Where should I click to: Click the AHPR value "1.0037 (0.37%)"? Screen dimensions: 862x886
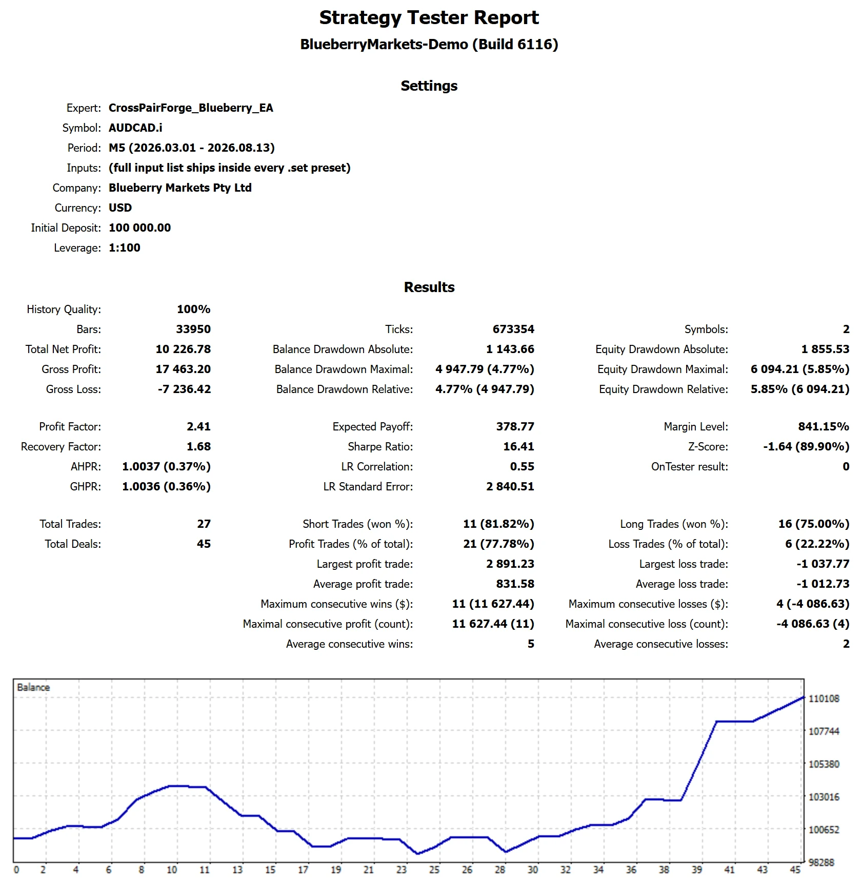point(166,467)
